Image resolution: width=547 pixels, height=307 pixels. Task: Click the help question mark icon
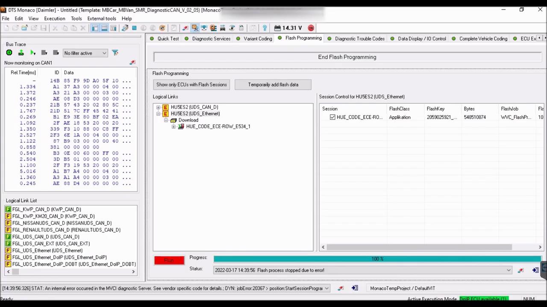pyautogui.click(x=265, y=28)
